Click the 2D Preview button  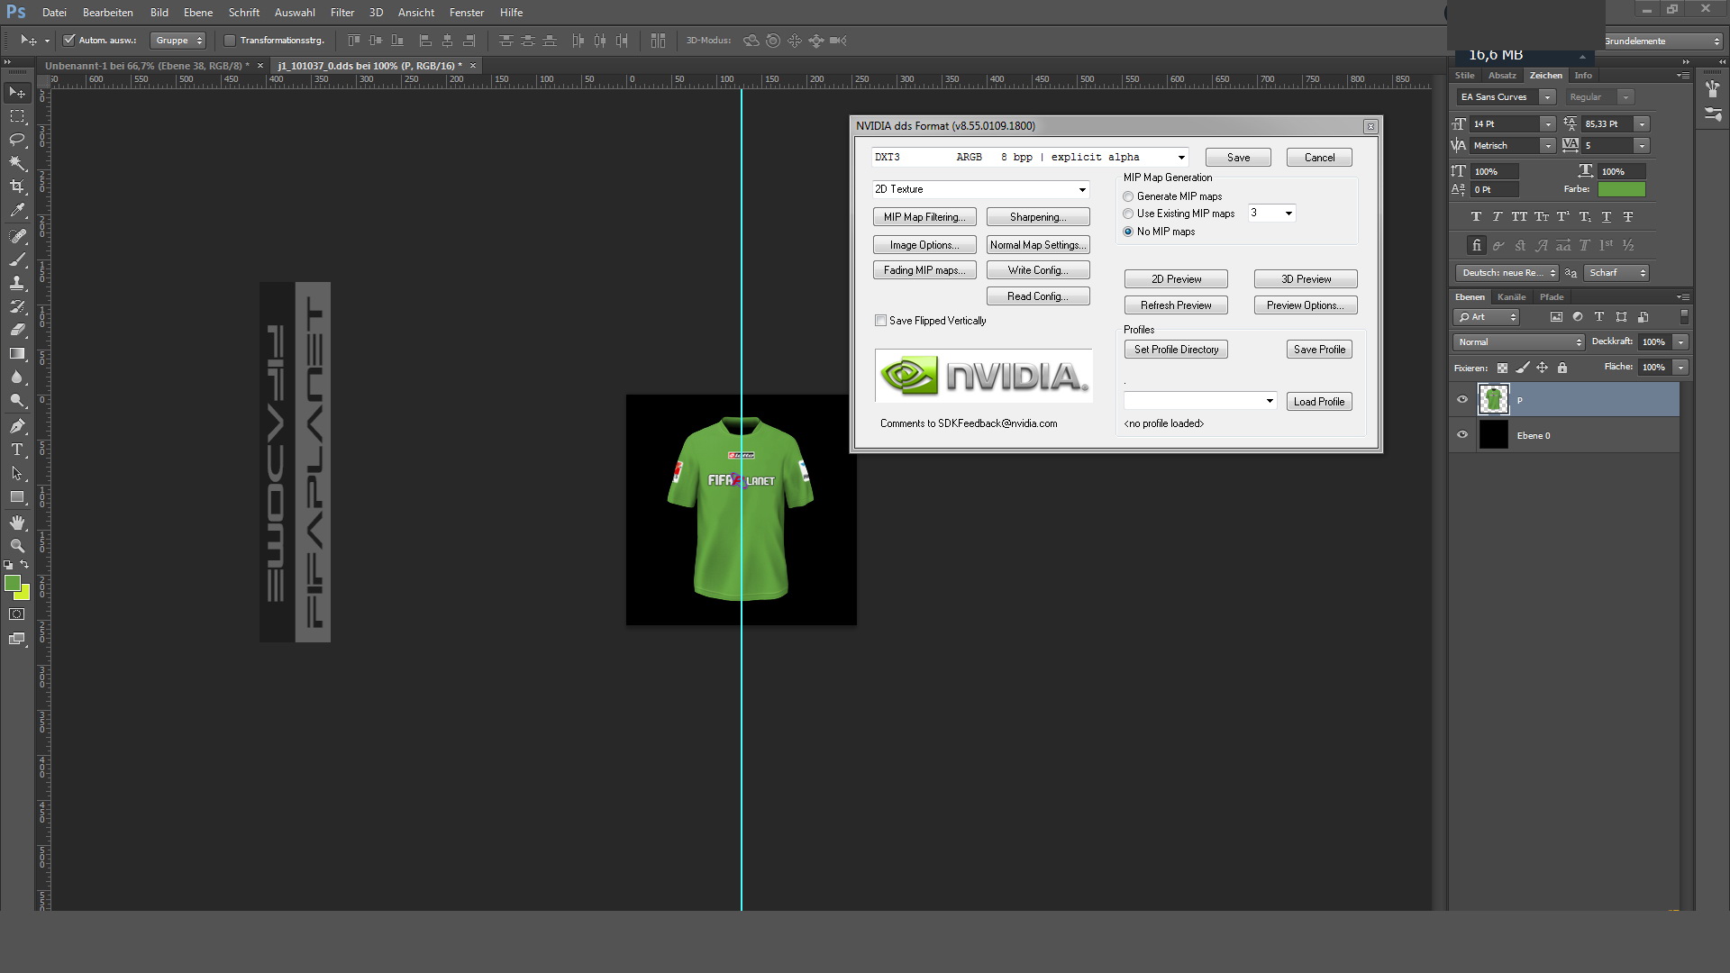tap(1176, 279)
